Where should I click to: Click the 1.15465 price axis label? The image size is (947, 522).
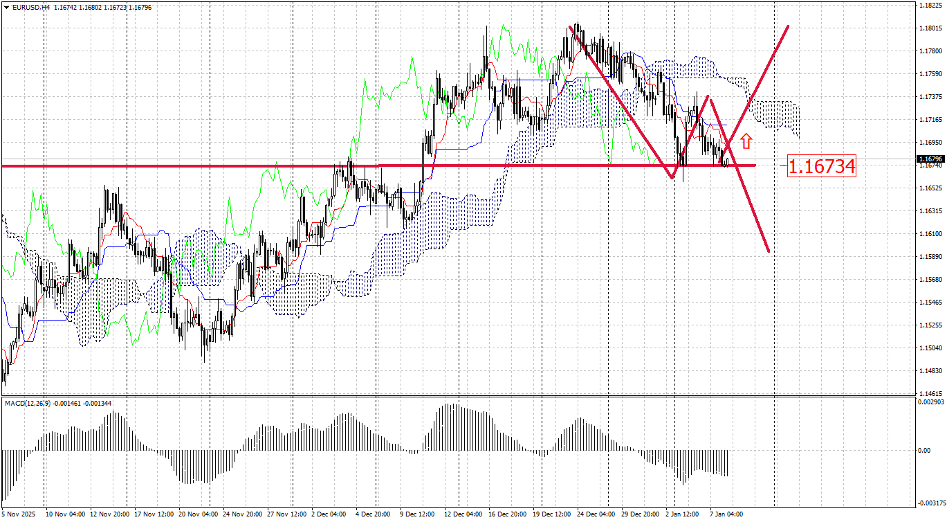tap(930, 303)
